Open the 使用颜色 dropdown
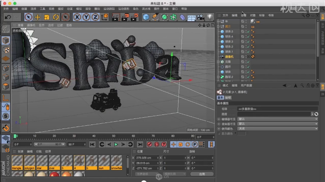The width and height of the screenshot is (325, 182). [278, 129]
